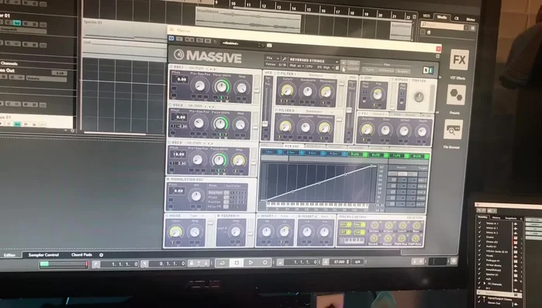Viewport: 542px width, 308px height.
Task: Adjust the Master volume knob
Action: click(419, 97)
